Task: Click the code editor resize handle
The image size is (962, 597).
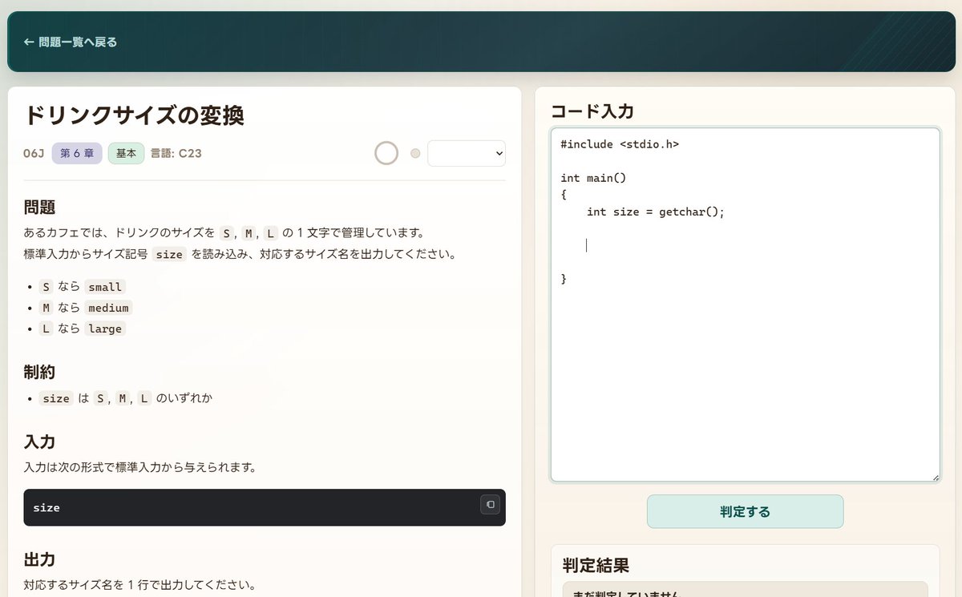Action: point(935,477)
